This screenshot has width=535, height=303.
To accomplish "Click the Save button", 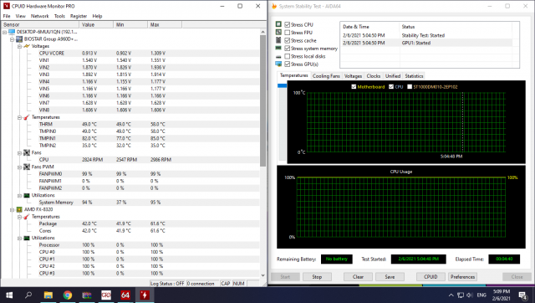I will (390, 277).
